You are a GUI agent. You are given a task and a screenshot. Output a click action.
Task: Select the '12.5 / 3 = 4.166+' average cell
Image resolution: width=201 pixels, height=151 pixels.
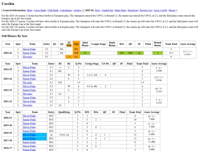point(188,53)
